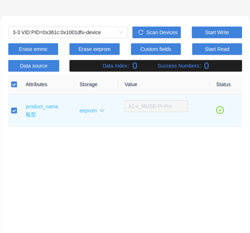Click the Erase eeprom button

pyautogui.click(x=94, y=49)
